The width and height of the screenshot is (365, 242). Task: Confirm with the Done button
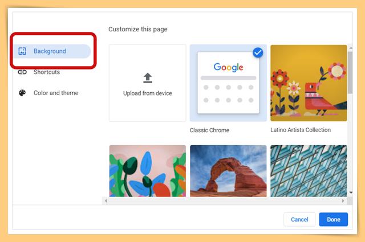click(334, 219)
